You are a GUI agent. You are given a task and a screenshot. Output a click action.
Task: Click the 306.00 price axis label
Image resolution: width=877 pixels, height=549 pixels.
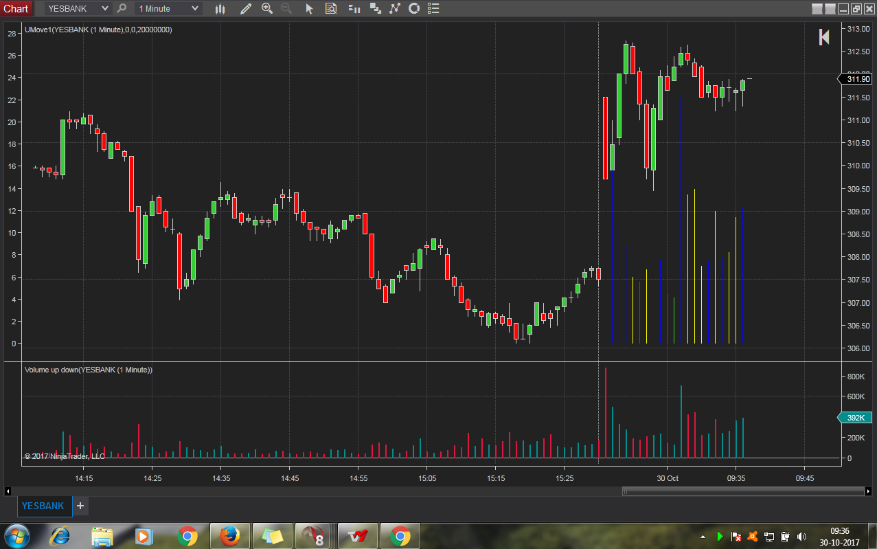[x=858, y=348]
